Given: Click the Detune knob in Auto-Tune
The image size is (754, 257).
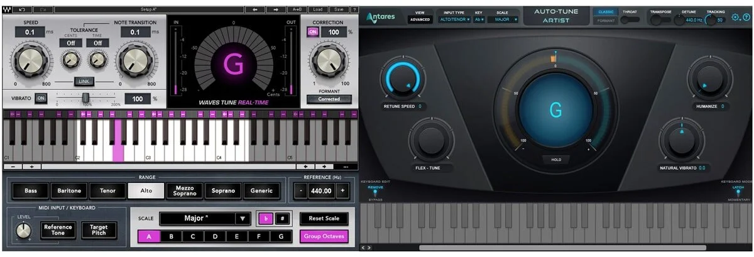Looking at the screenshot, I should tap(679, 19).
